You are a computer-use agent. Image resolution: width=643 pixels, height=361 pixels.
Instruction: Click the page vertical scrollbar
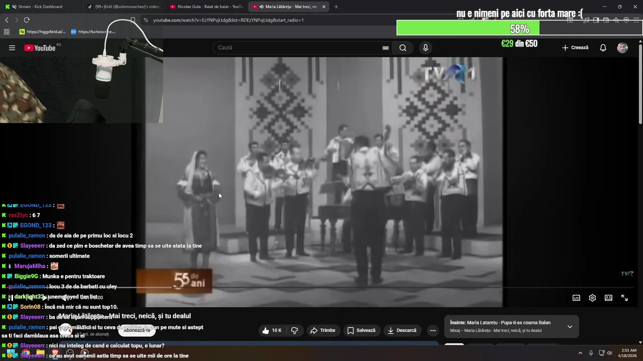640,84
